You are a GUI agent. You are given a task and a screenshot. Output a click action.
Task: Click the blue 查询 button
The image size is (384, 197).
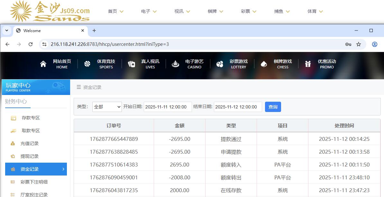[273, 107]
